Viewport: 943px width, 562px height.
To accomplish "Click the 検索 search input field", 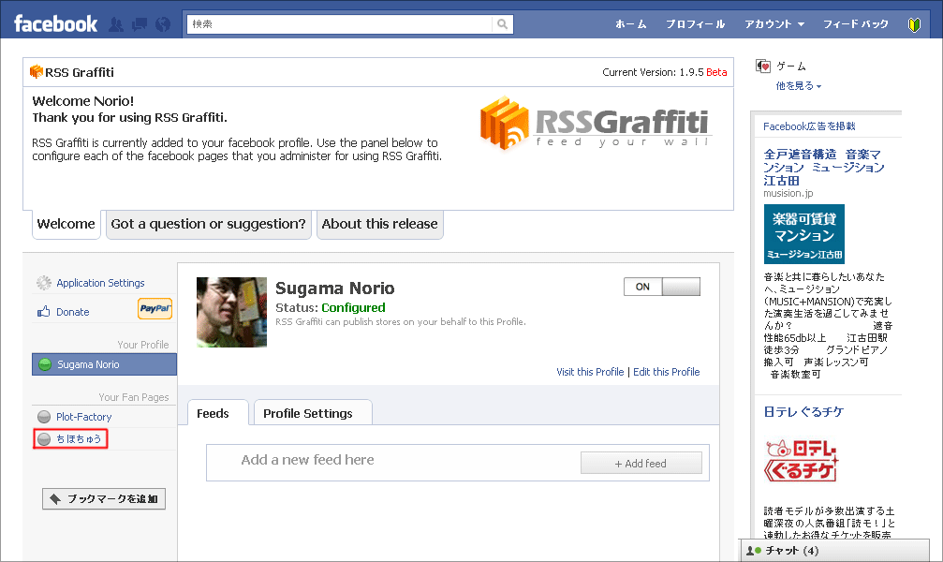I will [339, 24].
